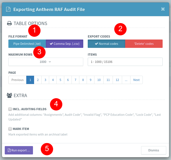The width and height of the screenshot is (171, 160).
Task: Click the TABLE OPTIONS heading text
Action: pyautogui.click(x=30, y=23)
